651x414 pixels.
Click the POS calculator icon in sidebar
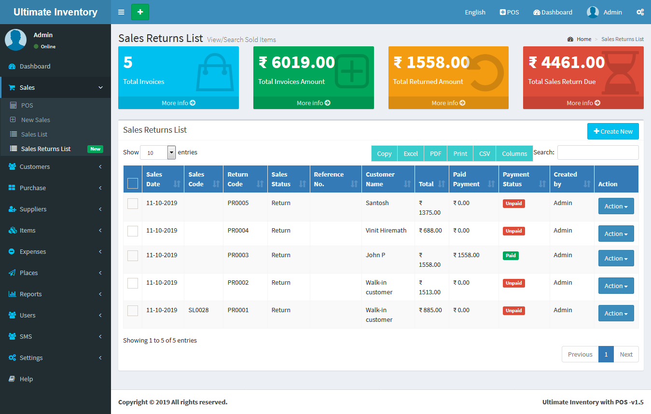[14, 105]
